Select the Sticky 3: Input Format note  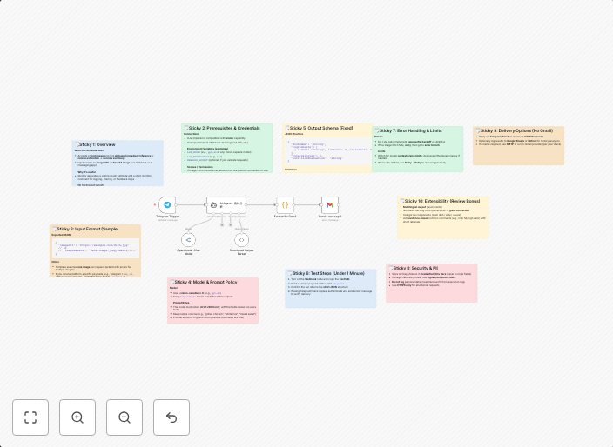pos(95,250)
